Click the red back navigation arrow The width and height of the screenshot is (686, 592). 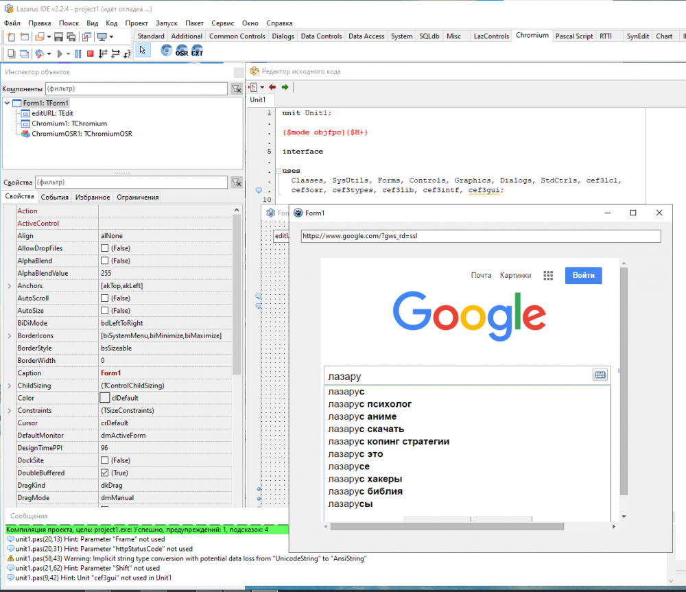pyautogui.click(x=272, y=87)
